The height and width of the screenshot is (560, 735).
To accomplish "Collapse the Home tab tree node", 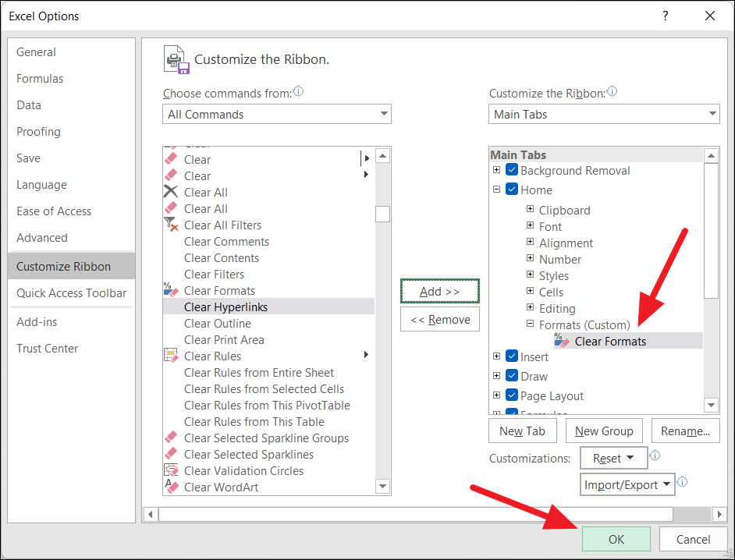I will 496,190.
